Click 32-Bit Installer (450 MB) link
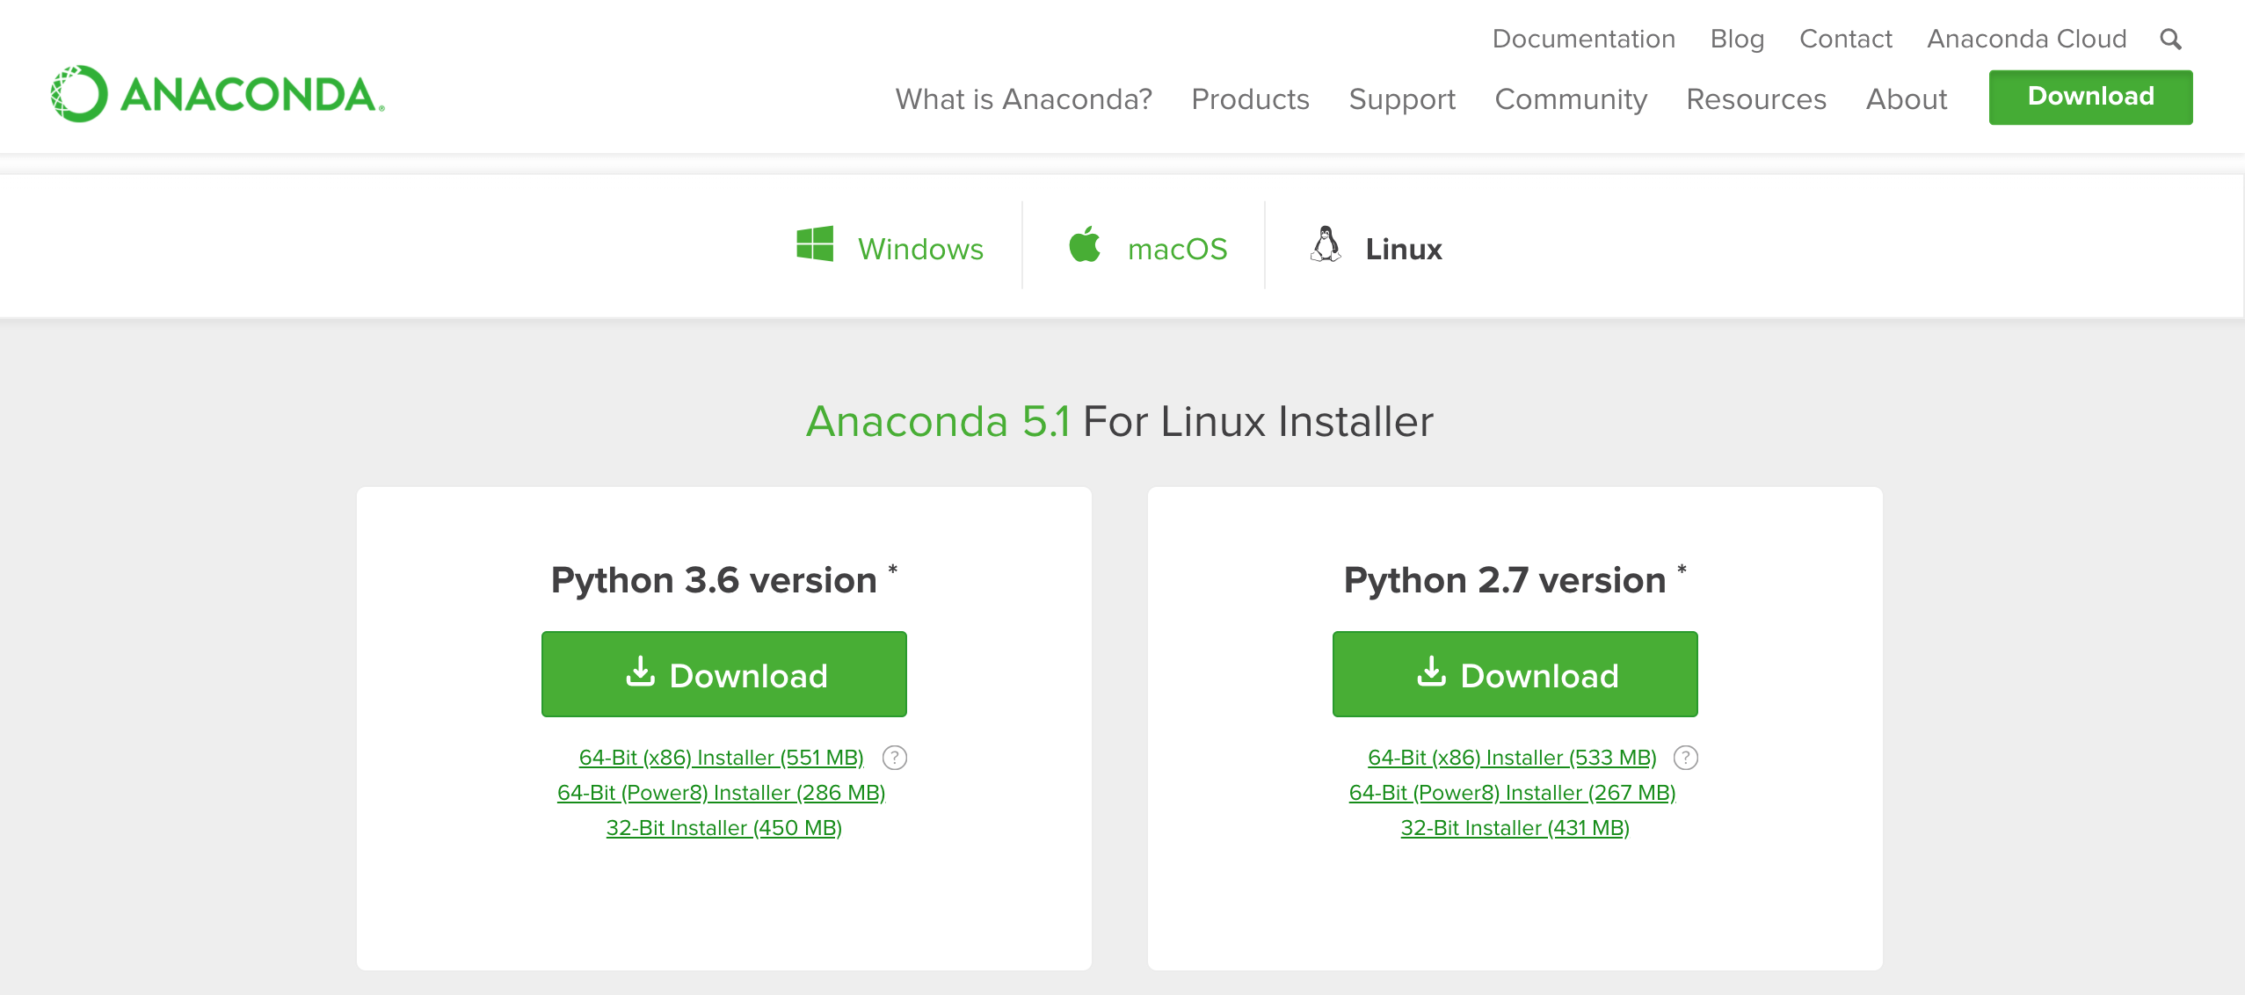This screenshot has height=995, width=2245. coord(724,828)
